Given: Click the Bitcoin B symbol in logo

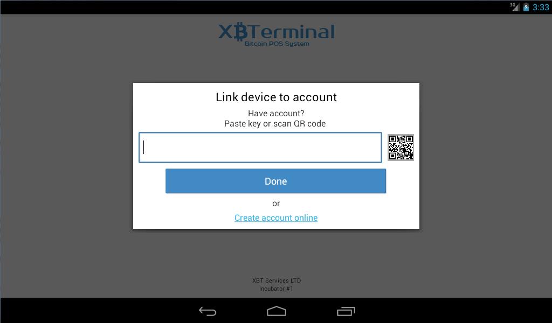Looking at the screenshot, I should click(x=240, y=32).
